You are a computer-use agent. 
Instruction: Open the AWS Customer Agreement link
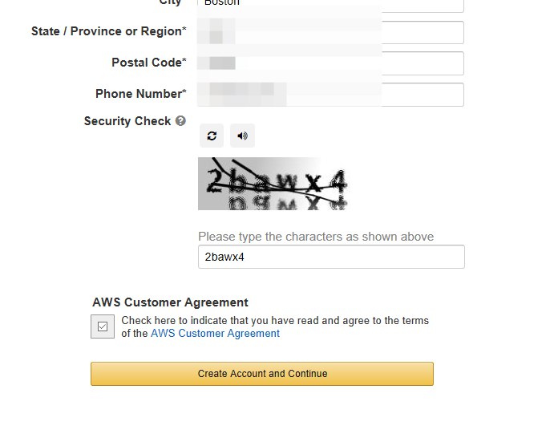coord(215,334)
